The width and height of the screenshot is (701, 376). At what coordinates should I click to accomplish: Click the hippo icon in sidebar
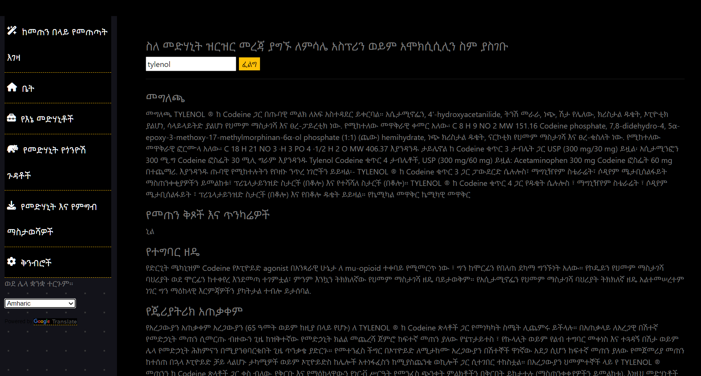13,149
